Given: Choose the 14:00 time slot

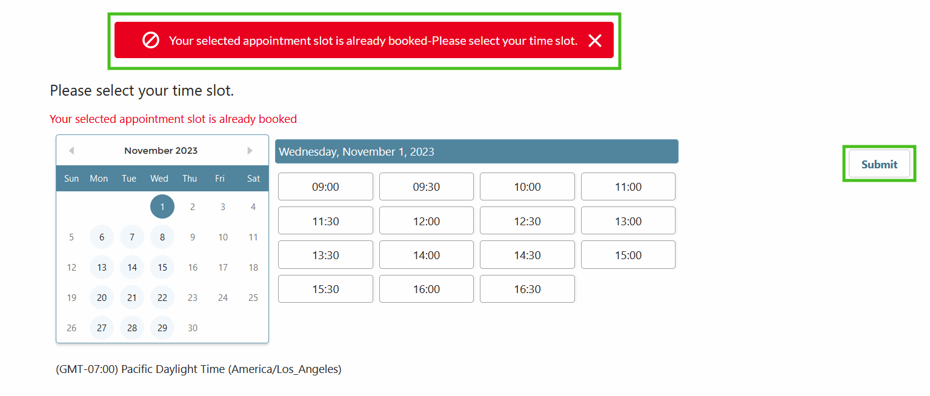Looking at the screenshot, I should click(427, 255).
